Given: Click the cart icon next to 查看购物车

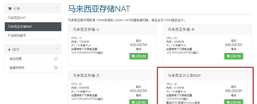Looking at the screenshot, I should [x=56, y=68].
